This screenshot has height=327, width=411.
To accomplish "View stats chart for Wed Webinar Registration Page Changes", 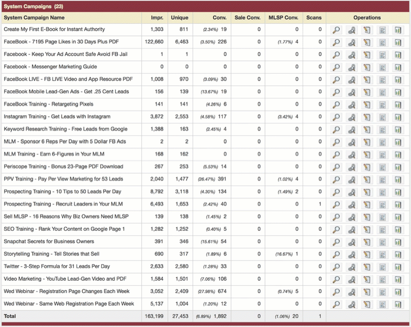I will [x=398, y=292].
